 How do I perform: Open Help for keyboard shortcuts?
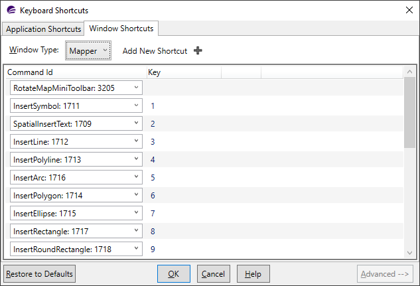pos(253,274)
